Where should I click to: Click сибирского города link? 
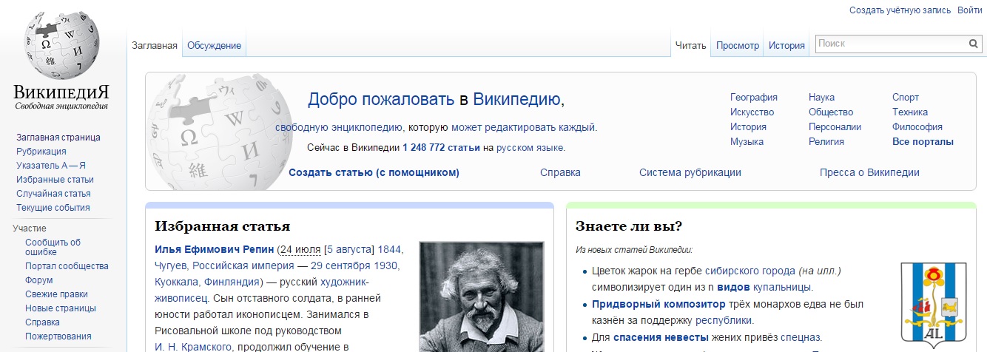click(x=750, y=271)
